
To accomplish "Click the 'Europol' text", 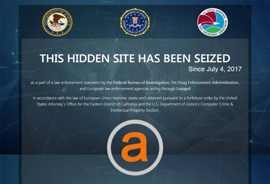I will tap(184, 89).
